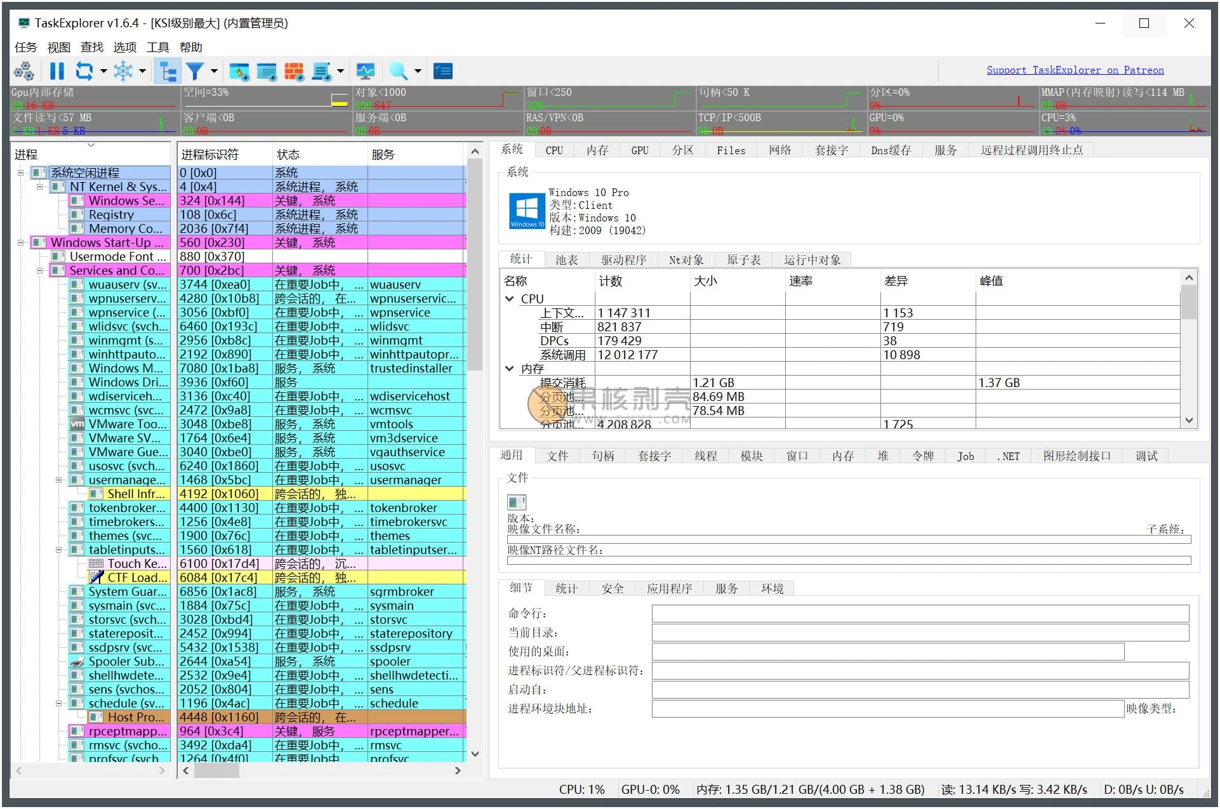Open the dropdown arrow next to search icon
The image size is (1220, 809).
416,71
